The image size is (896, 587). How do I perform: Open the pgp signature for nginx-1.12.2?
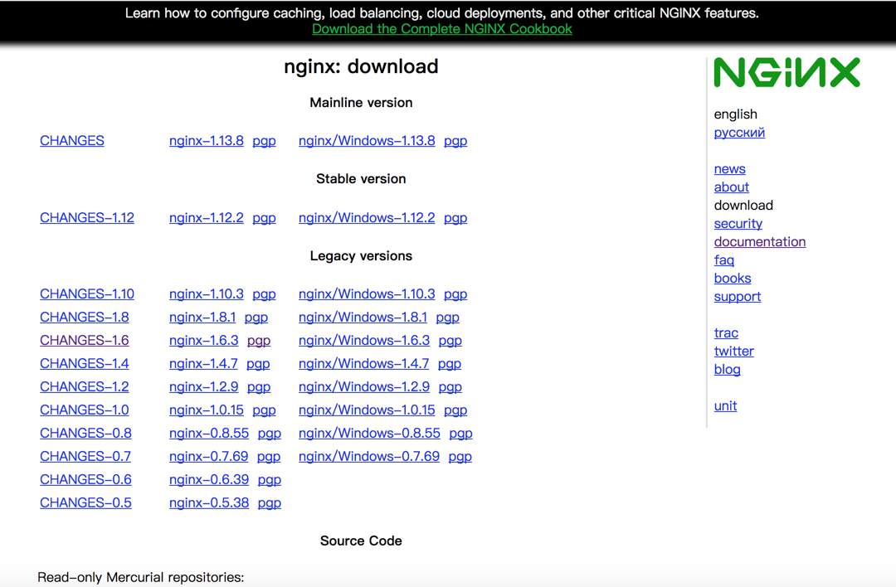(x=264, y=217)
